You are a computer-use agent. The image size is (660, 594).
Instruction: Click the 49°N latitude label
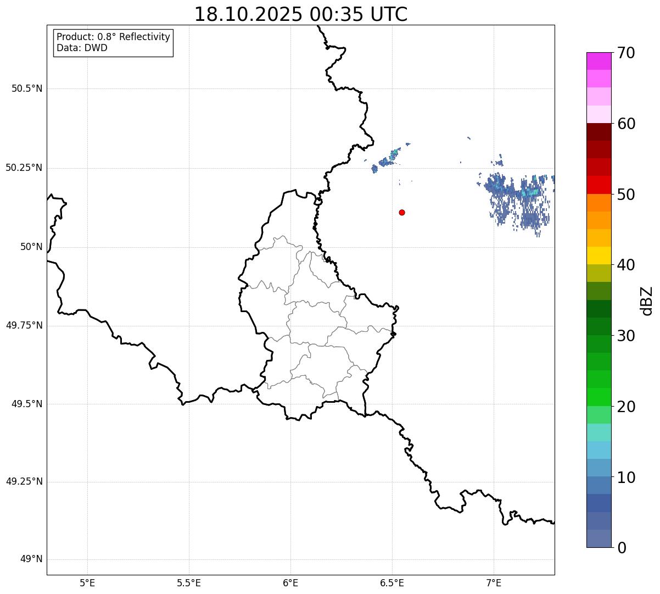[x=31, y=559]
